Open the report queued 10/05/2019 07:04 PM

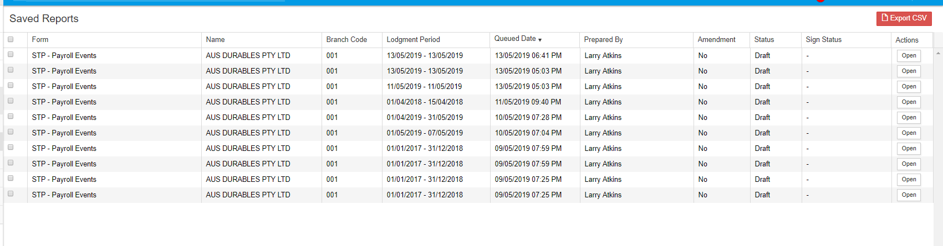pyautogui.click(x=909, y=133)
